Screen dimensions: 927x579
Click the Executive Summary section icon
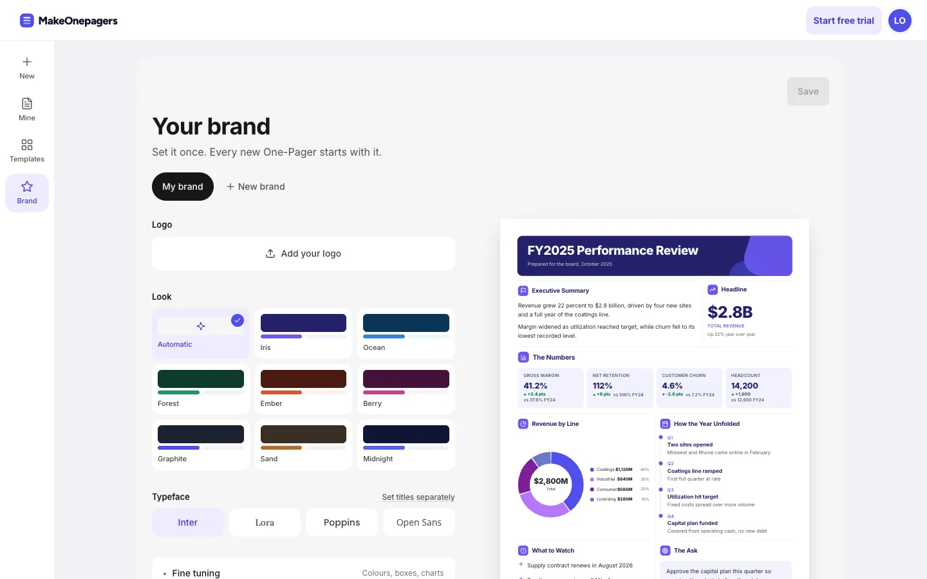(523, 291)
